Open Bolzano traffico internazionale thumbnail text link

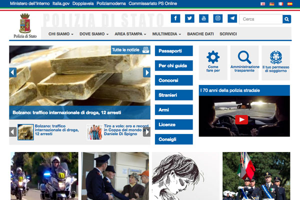[56, 130]
